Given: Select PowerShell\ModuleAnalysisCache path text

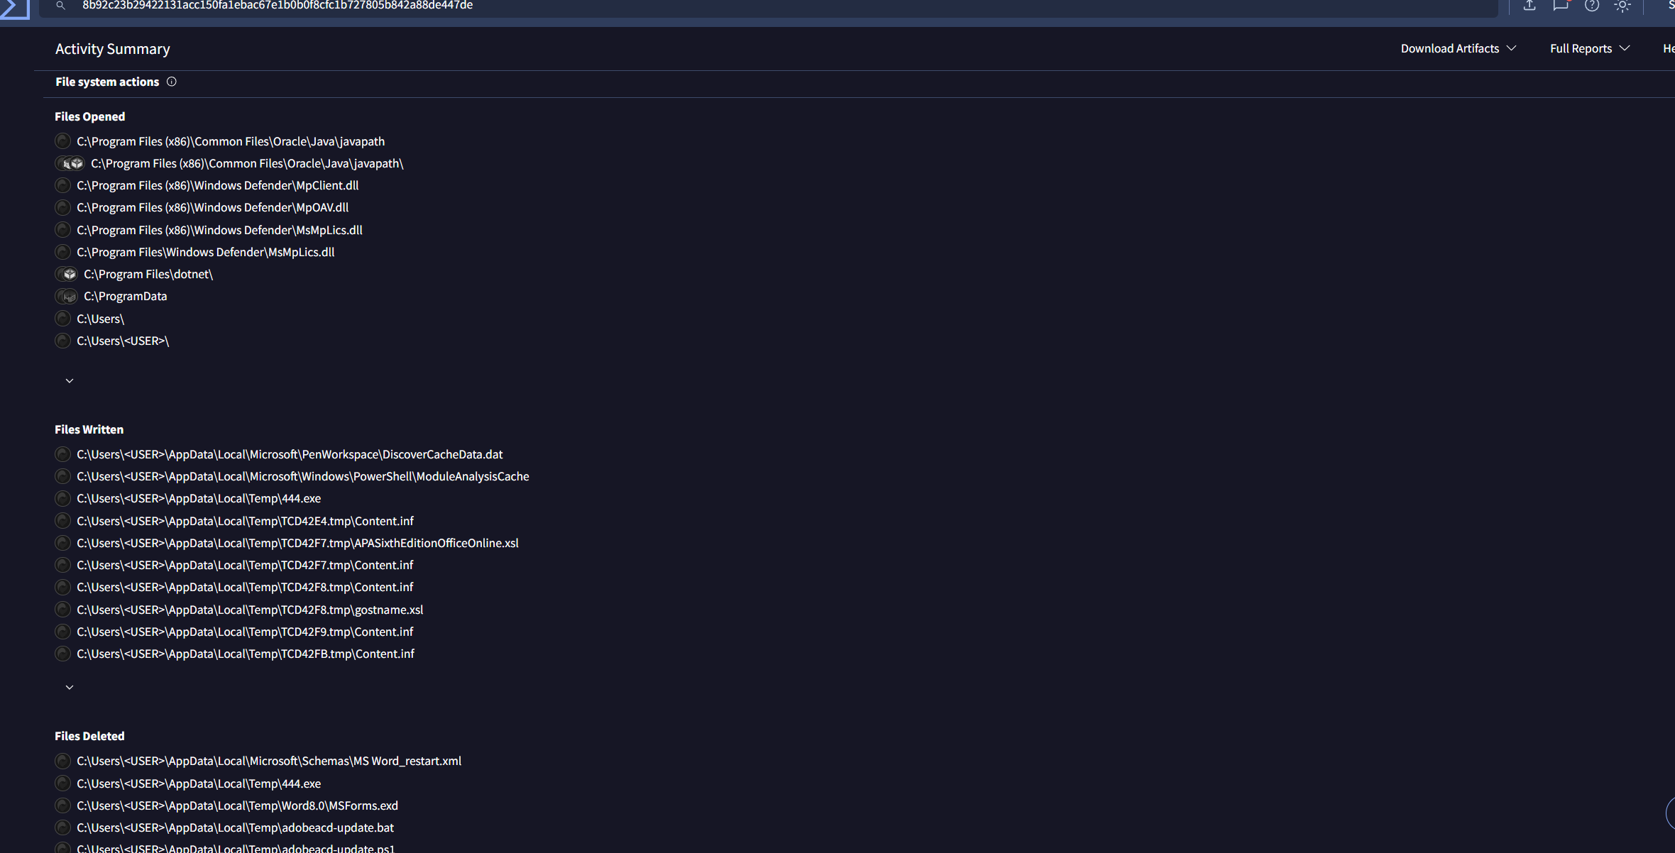Looking at the screenshot, I should point(303,476).
